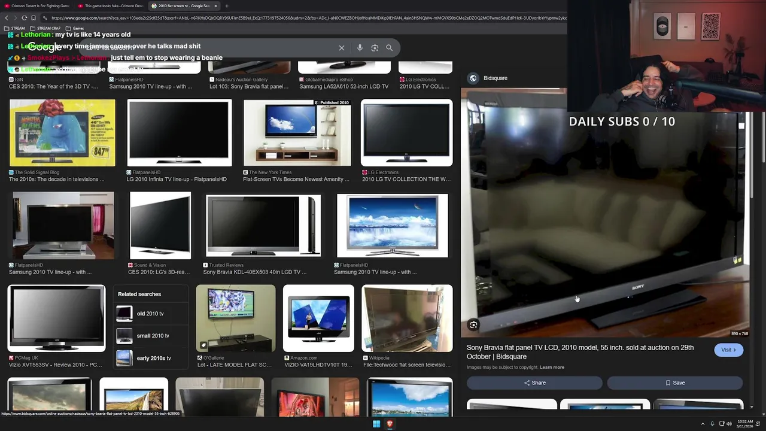
Task: Click the microphone tray icon
Action: click(712, 424)
